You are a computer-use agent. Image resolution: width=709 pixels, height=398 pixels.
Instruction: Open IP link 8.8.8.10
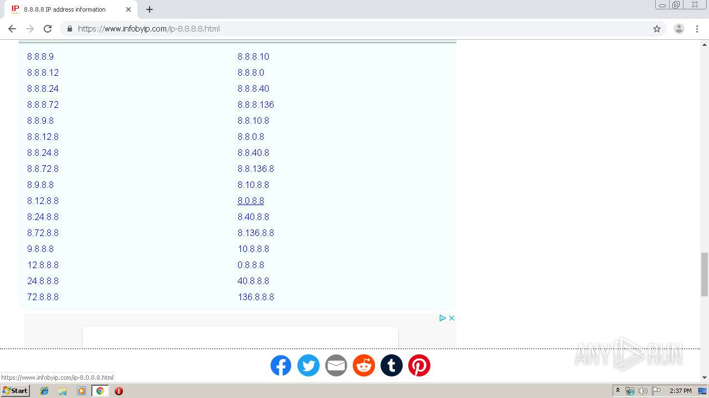tap(253, 56)
